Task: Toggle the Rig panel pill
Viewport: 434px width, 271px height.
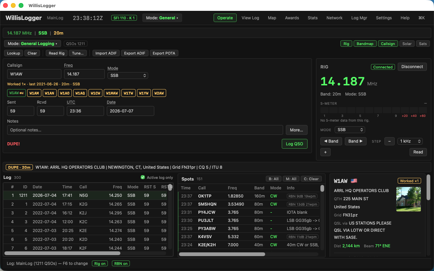Action: click(x=346, y=44)
